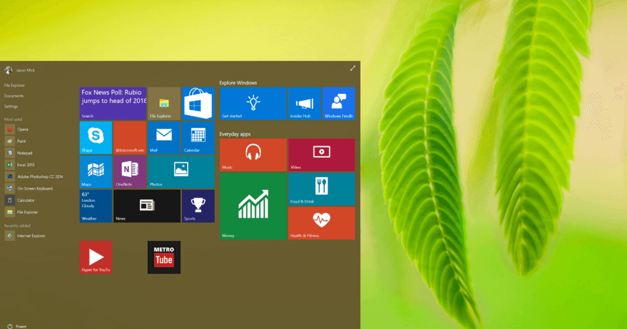Open the Music tile
Viewport: 627px width, 329px height.
253,155
